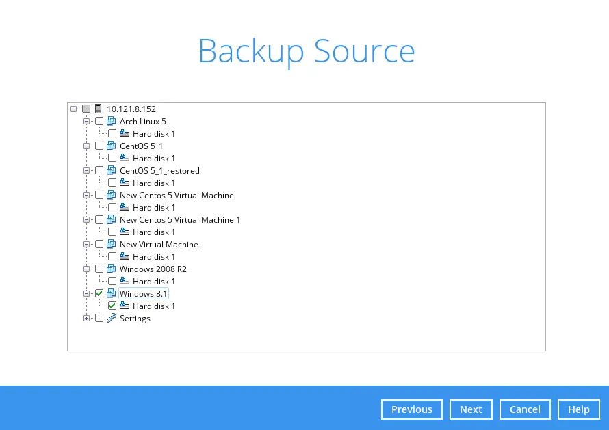Collapse the New Centos 5 Virtual Machine node
Viewport: 609px width, 430px height.
[87, 196]
